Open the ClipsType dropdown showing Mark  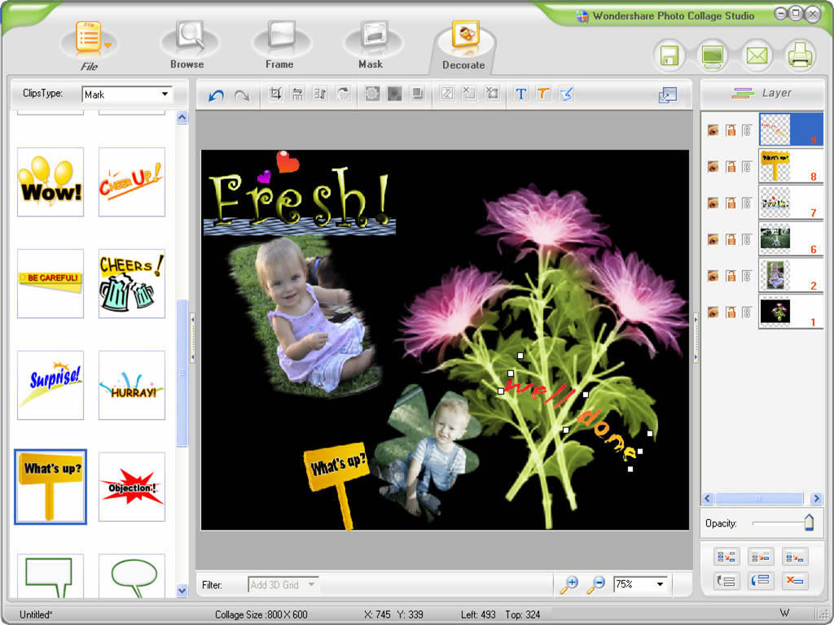165,94
